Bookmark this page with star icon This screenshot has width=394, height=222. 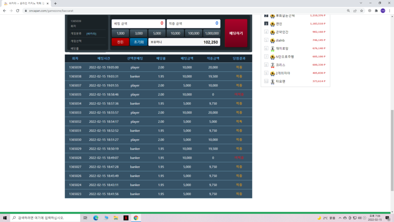pos(361,11)
